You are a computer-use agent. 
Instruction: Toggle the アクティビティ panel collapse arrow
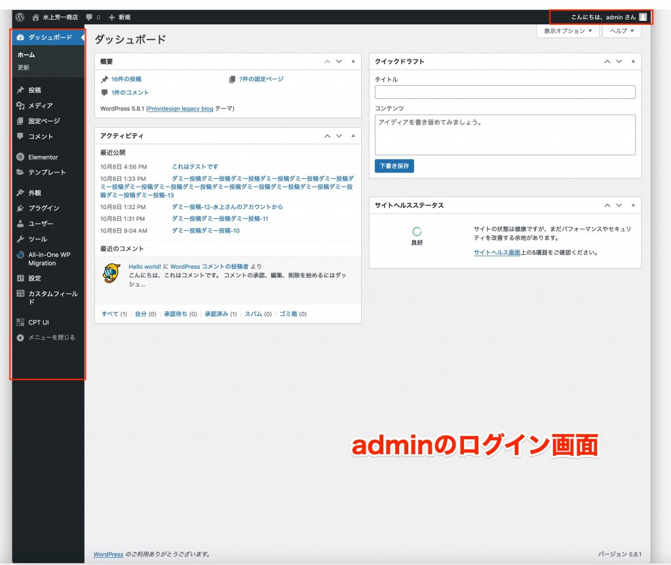pyautogui.click(x=353, y=136)
